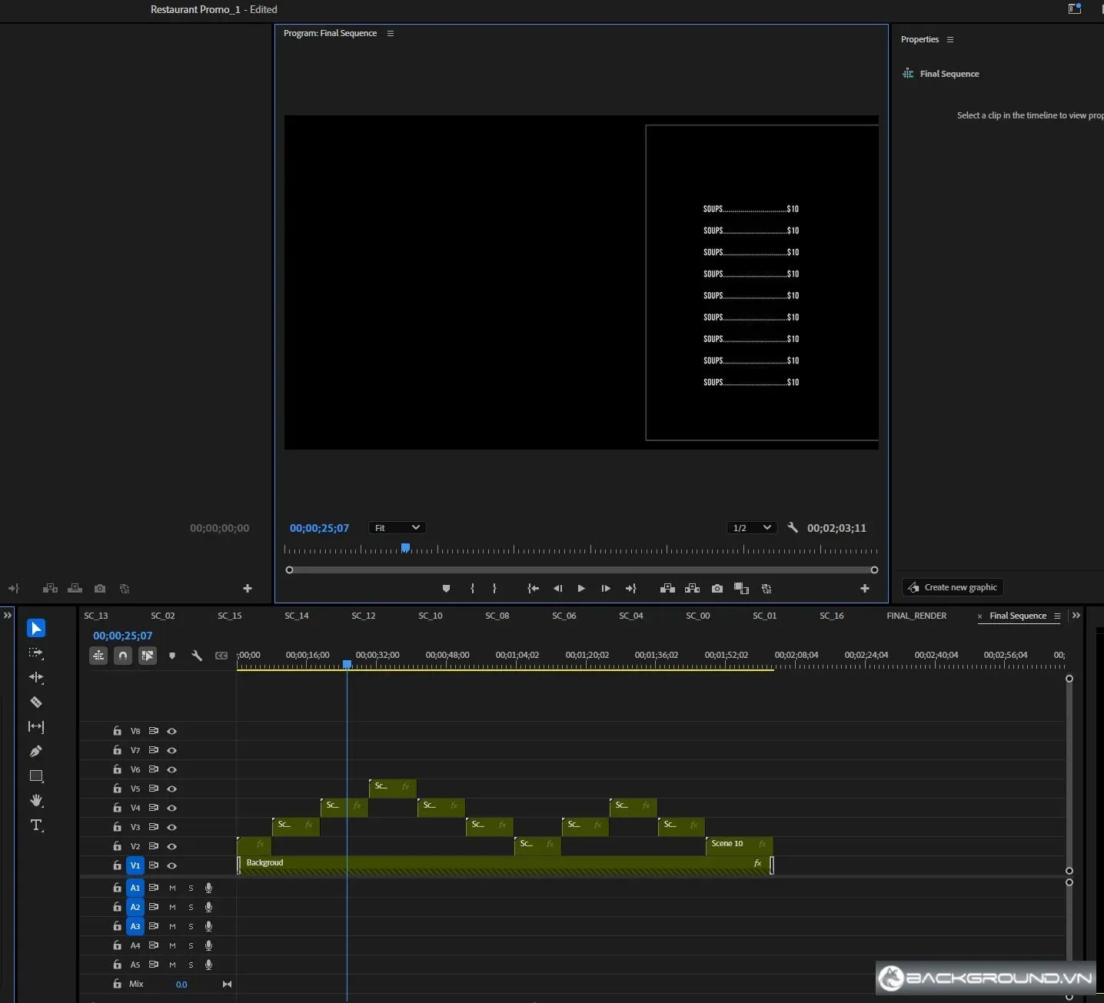The width and height of the screenshot is (1104, 1003).
Task: Click Program monitor timecode 00;00;25;07
Action: coord(319,528)
